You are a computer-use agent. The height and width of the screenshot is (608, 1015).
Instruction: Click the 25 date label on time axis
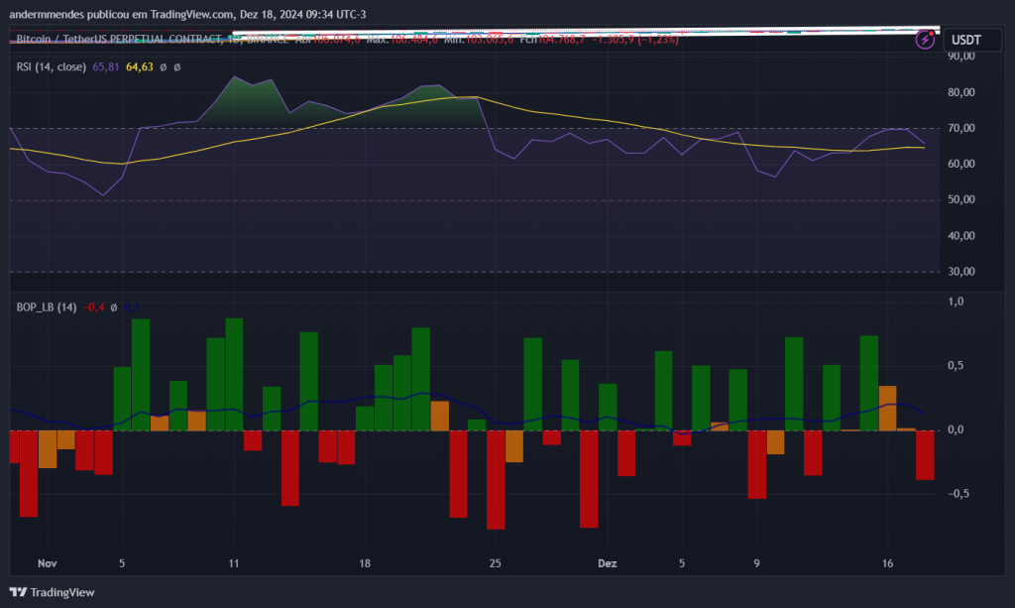click(x=496, y=563)
